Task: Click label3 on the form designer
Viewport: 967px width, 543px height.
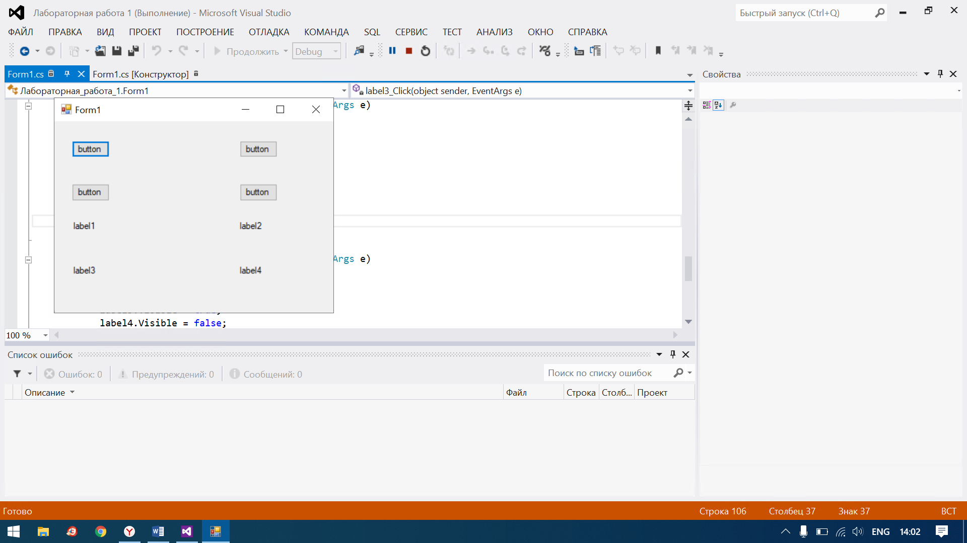Action: [x=84, y=270]
